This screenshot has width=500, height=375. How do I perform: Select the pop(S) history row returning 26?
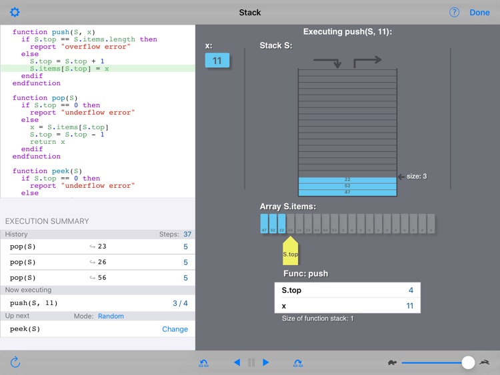point(98,262)
